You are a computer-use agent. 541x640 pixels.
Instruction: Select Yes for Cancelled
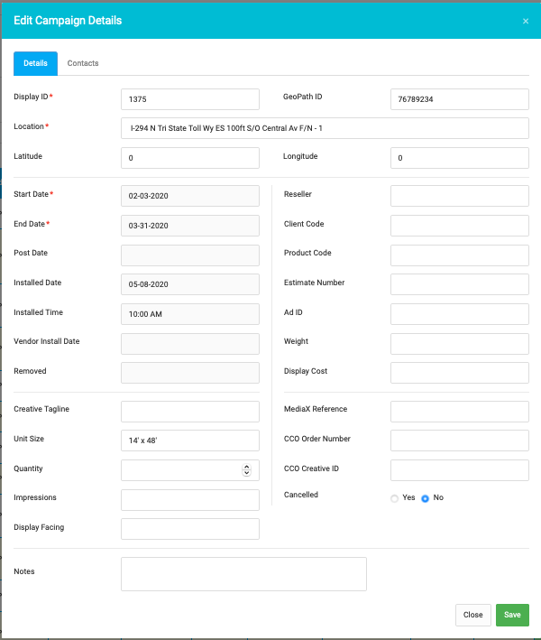pyautogui.click(x=394, y=498)
